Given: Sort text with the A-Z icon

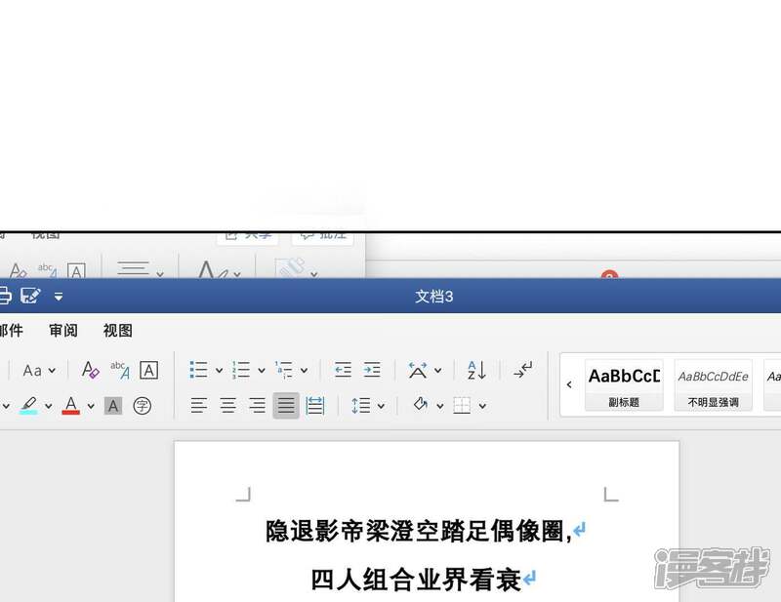Looking at the screenshot, I should coord(476,370).
